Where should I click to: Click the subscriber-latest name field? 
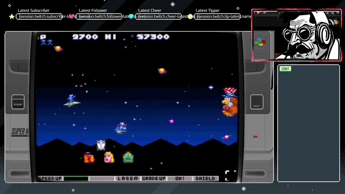pos(39,16)
